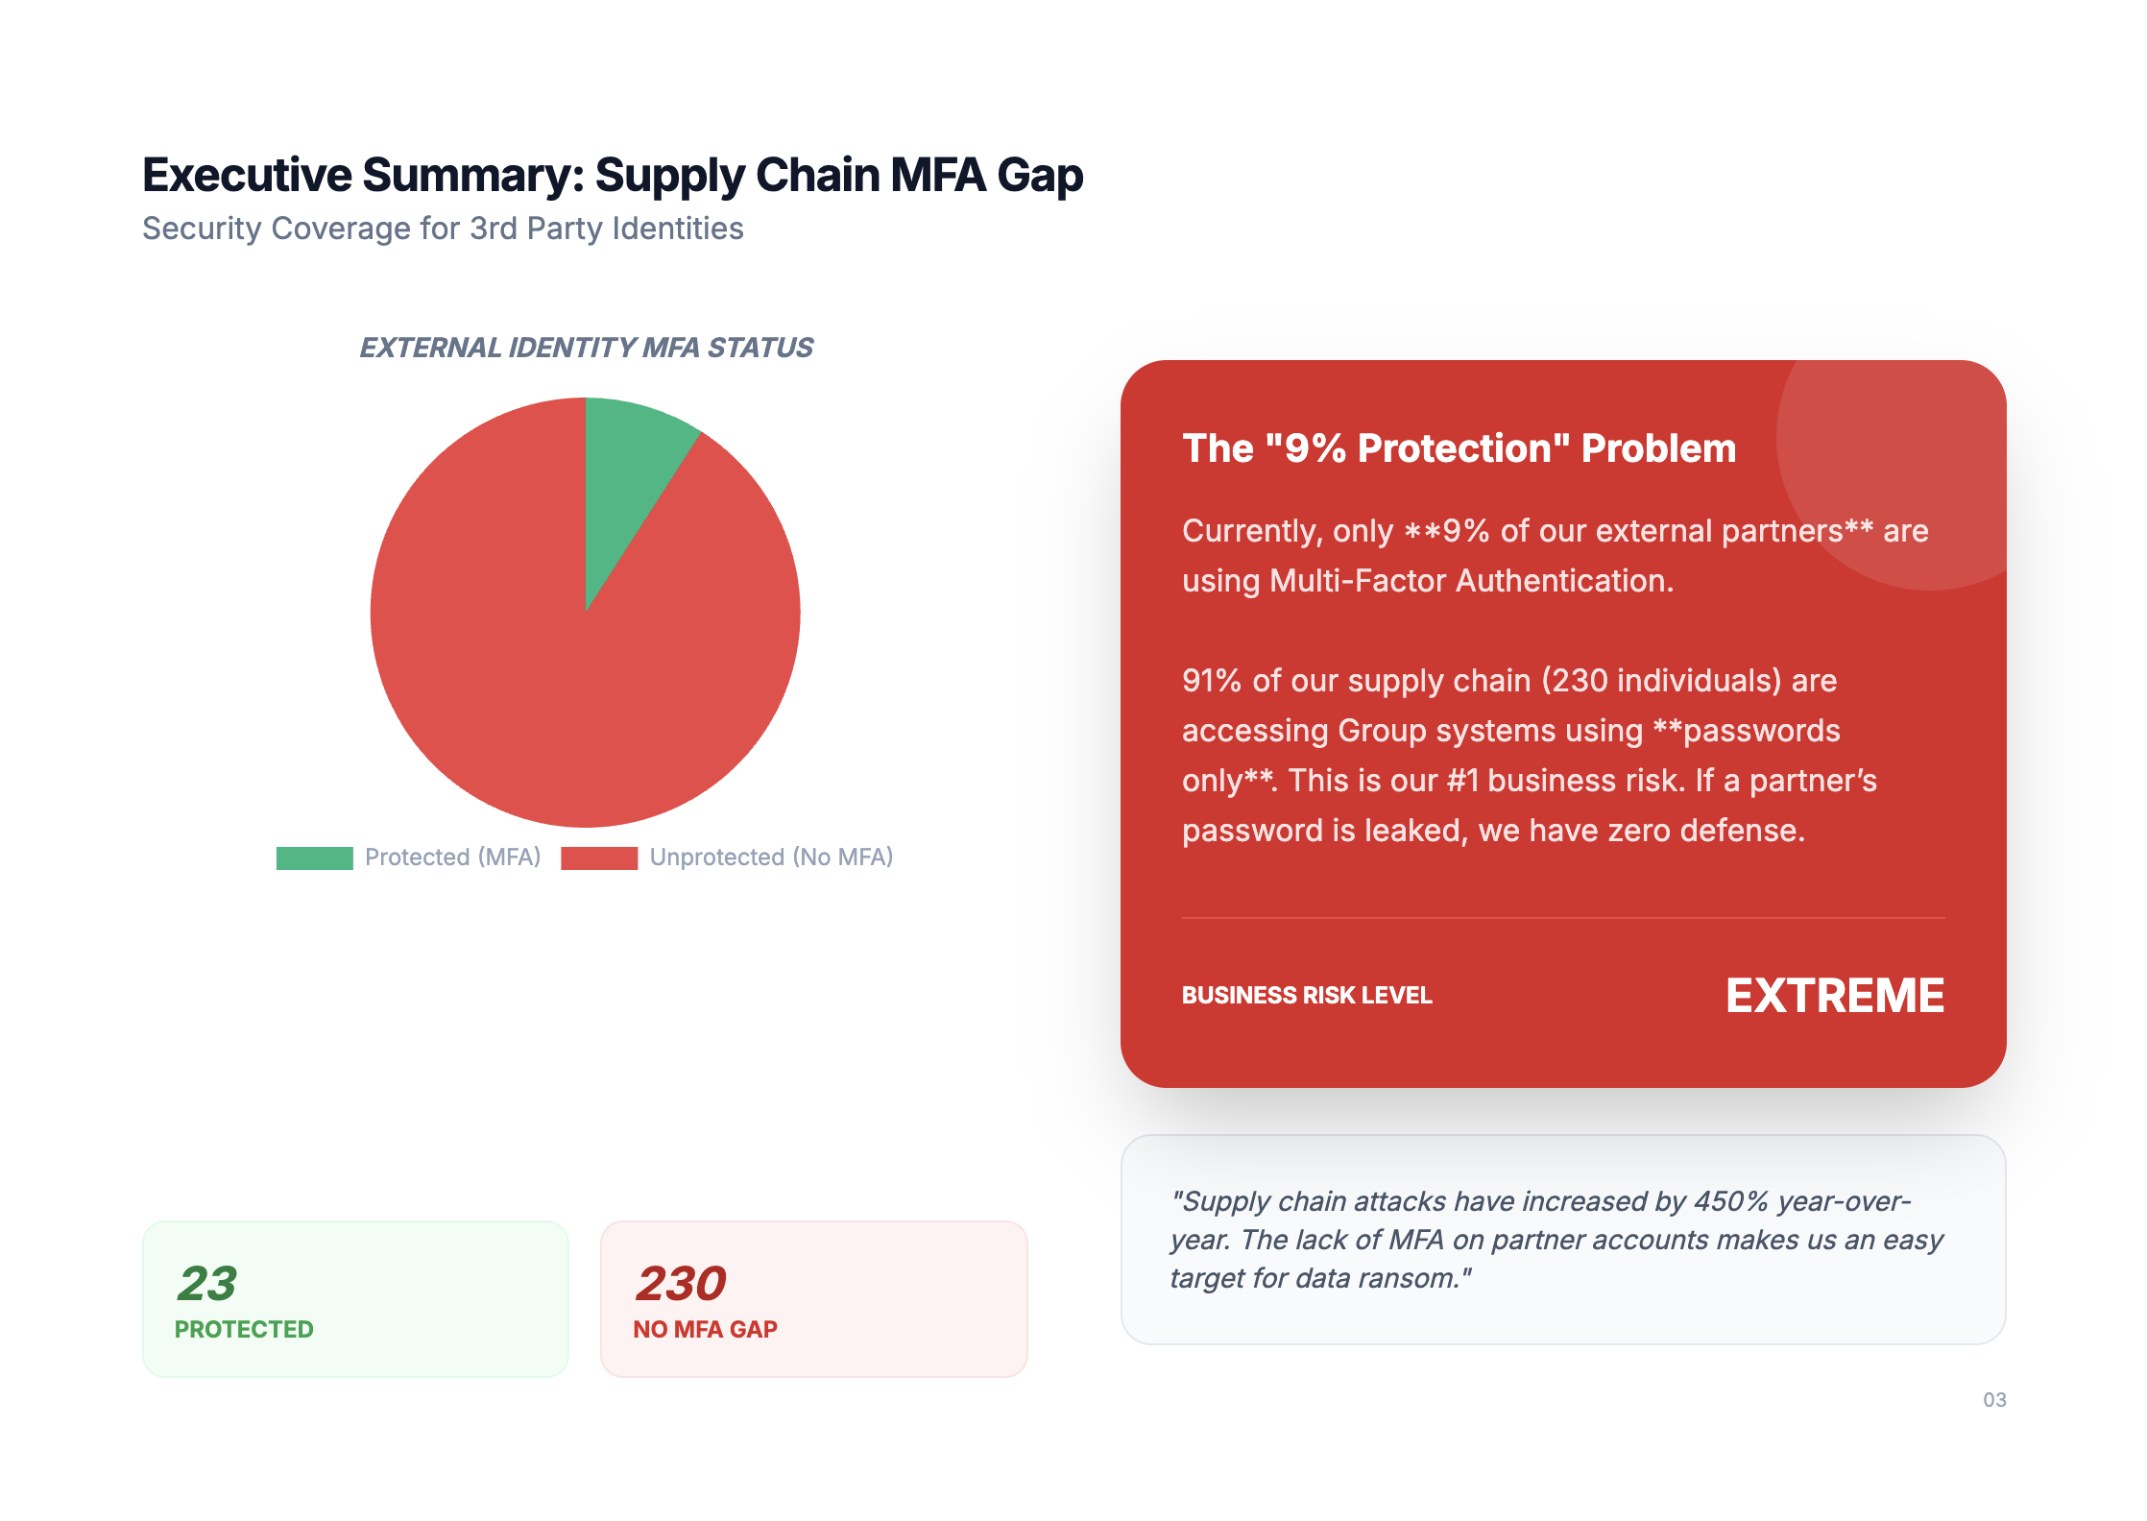2147x1521 pixels.
Task: Click the "PROTECTED" label in the green card
Action: coord(244,1330)
